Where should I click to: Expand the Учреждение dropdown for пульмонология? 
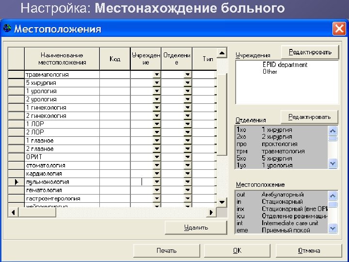click(x=157, y=182)
